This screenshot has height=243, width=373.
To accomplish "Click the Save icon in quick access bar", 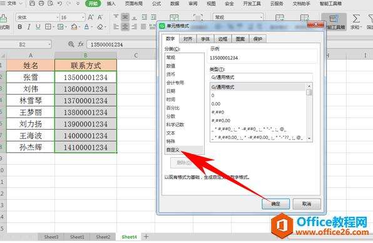I will point(32,3).
